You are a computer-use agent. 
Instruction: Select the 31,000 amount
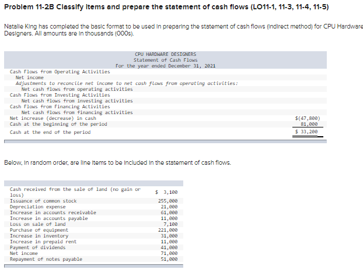click(169, 236)
